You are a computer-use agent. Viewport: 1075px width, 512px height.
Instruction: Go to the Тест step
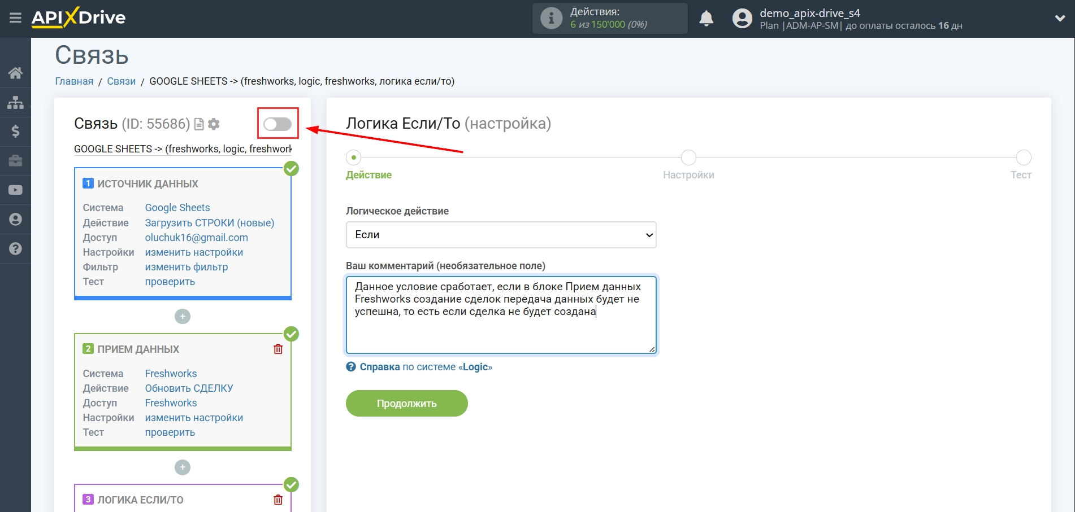pyautogui.click(x=1023, y=158)
